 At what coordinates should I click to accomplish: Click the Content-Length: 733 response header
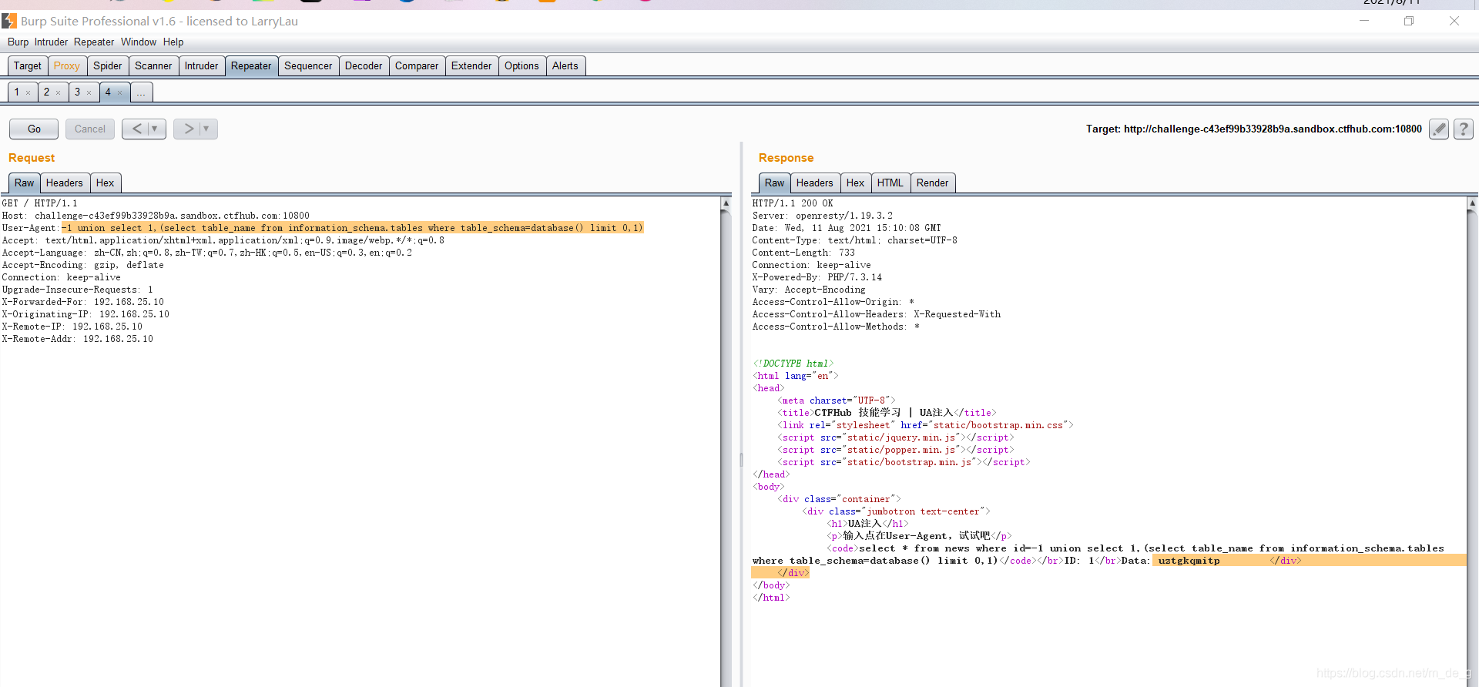click(x=803, y=253)
